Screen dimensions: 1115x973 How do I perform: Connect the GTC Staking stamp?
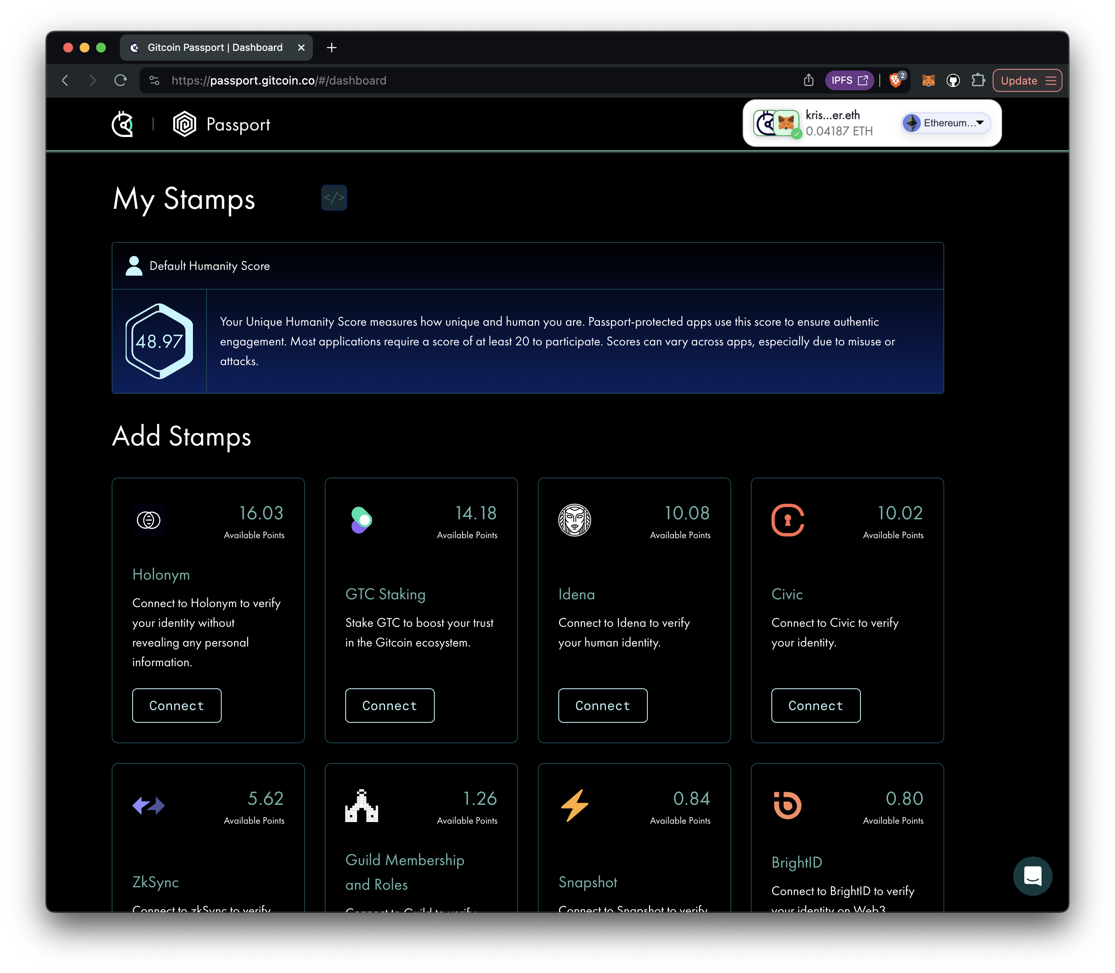point(390,705)
